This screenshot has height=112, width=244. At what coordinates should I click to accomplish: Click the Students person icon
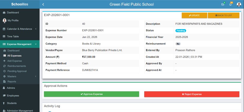(4, 103)
